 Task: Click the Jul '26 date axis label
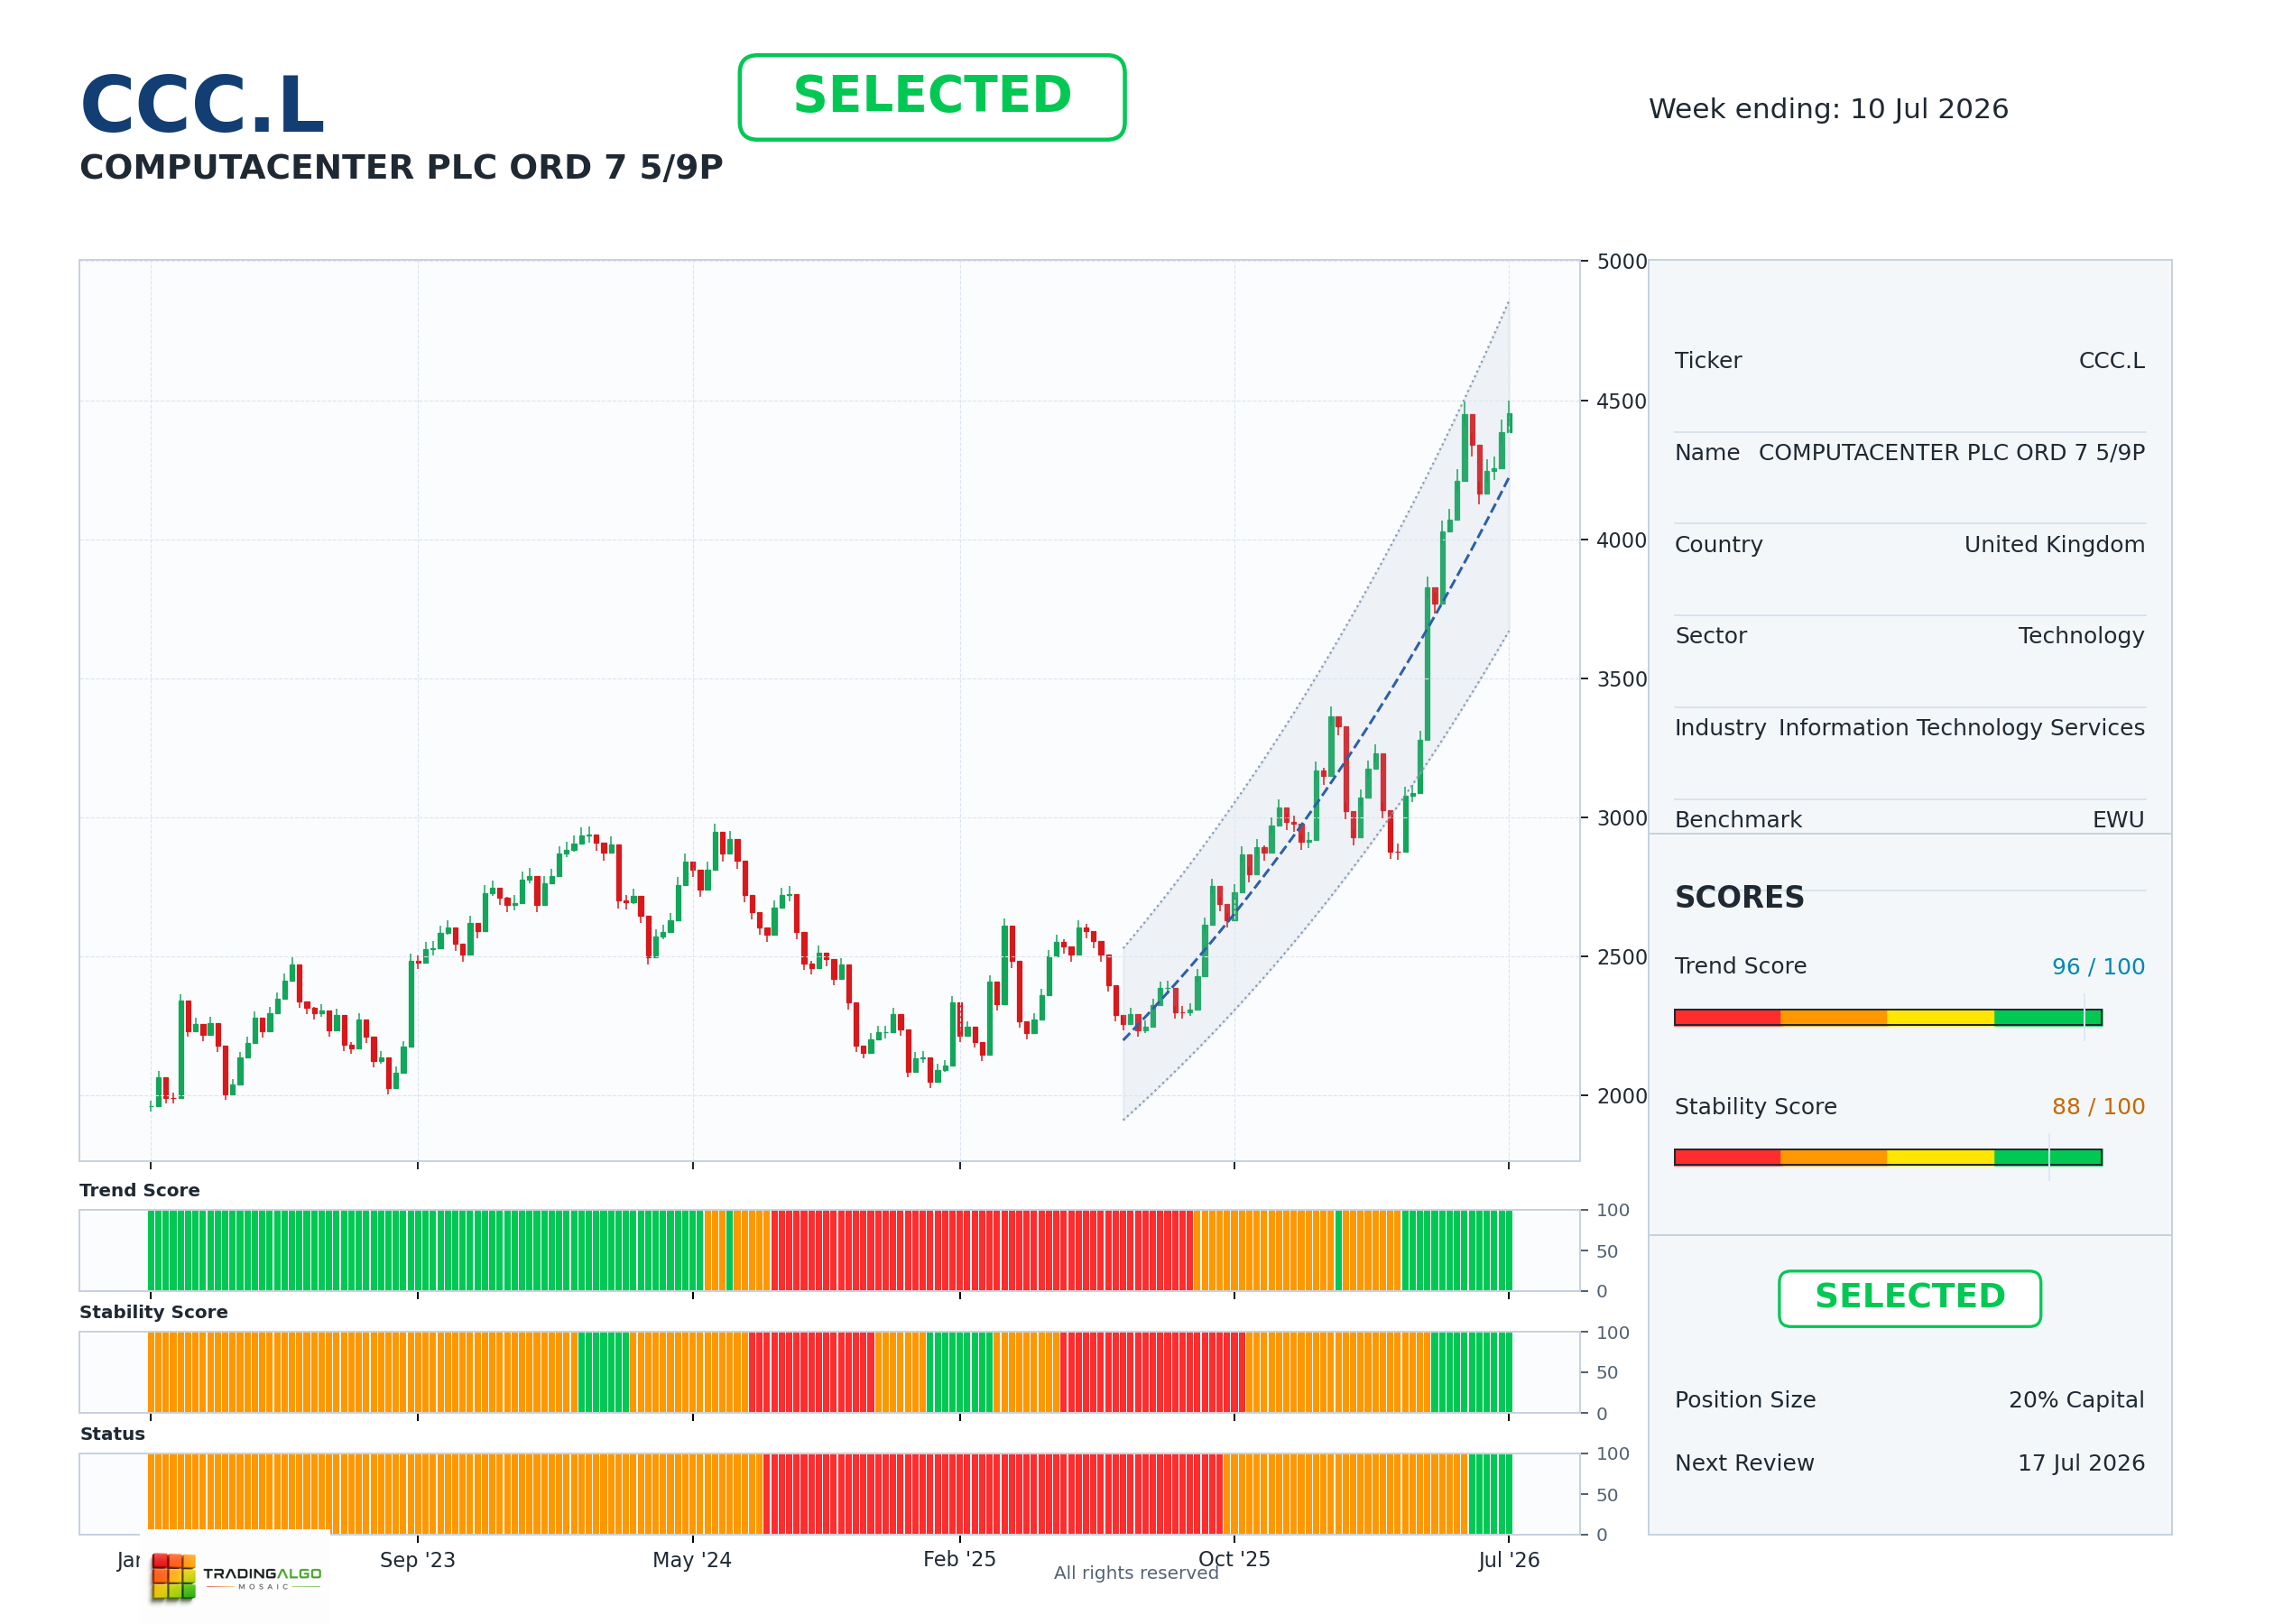pos(1509,1560)
